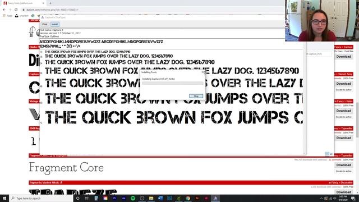
Task: Download the Fragment Core font
Action: [343, 165]
